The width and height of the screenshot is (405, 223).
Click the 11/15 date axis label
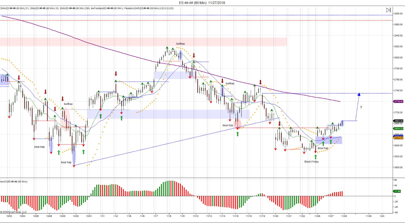[236, 216]
